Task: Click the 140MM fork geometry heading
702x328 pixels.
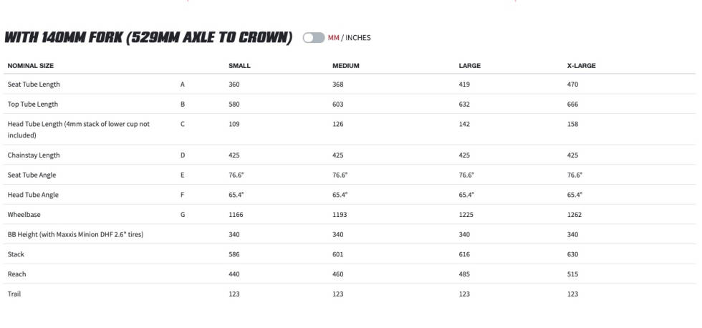Action: coord(148,37)
